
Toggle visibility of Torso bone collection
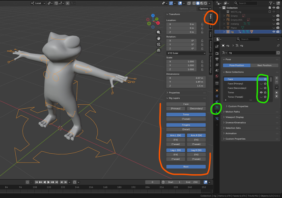click(x=260, y=93)
